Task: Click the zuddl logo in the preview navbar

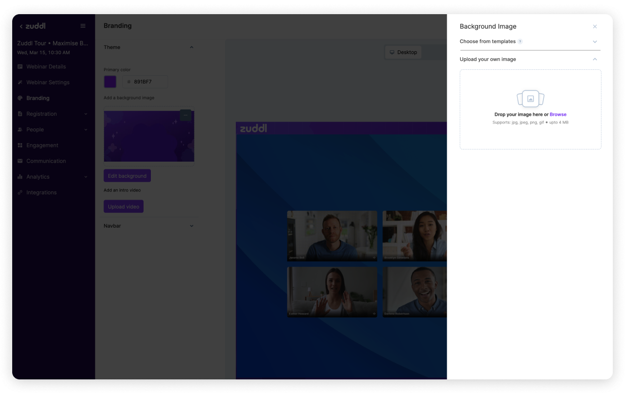Action: 253,128
